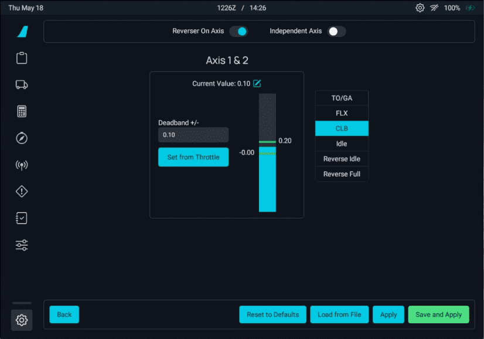Open the ATC radio tower icon
484x339 pixels.
(22, 165)
